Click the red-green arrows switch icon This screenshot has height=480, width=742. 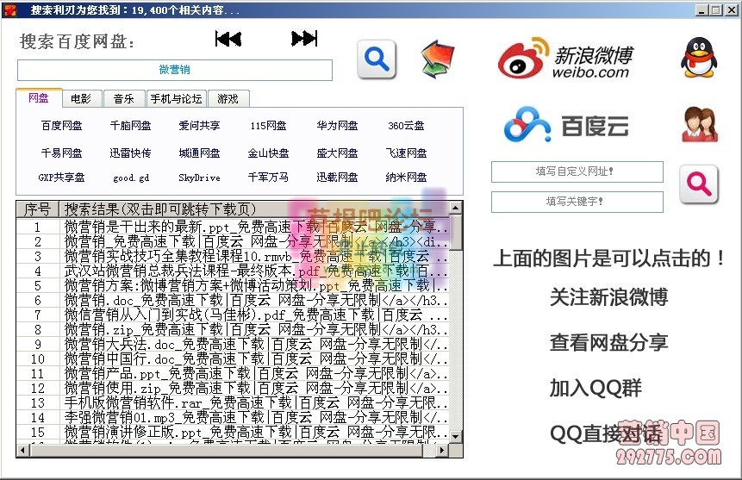(x=437, y=59)
